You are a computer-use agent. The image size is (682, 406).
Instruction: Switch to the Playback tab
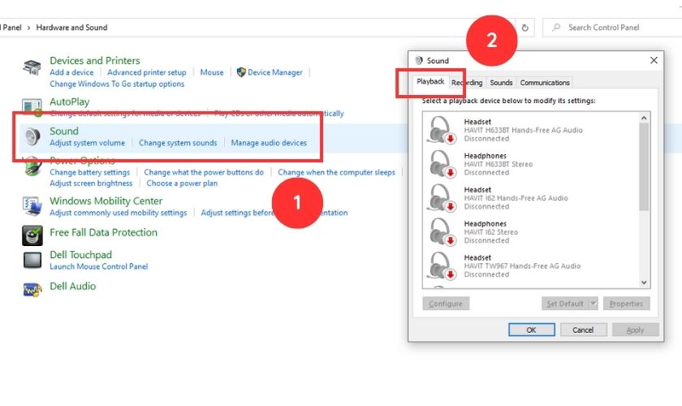(430, 81)
